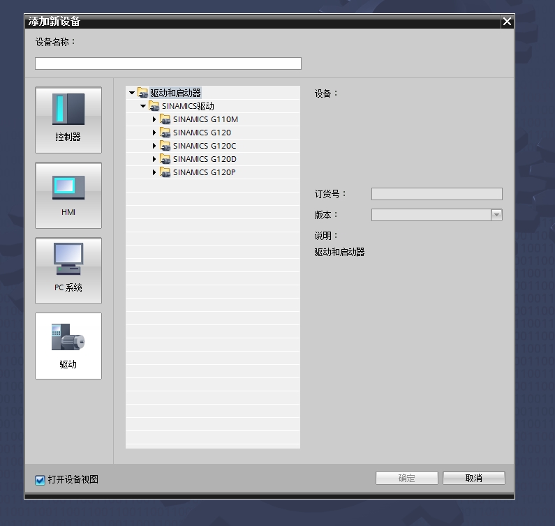Expand the SINAMICS G120P node
The width and height of the screenshot is (555, 526).
[x=154, y=172]
